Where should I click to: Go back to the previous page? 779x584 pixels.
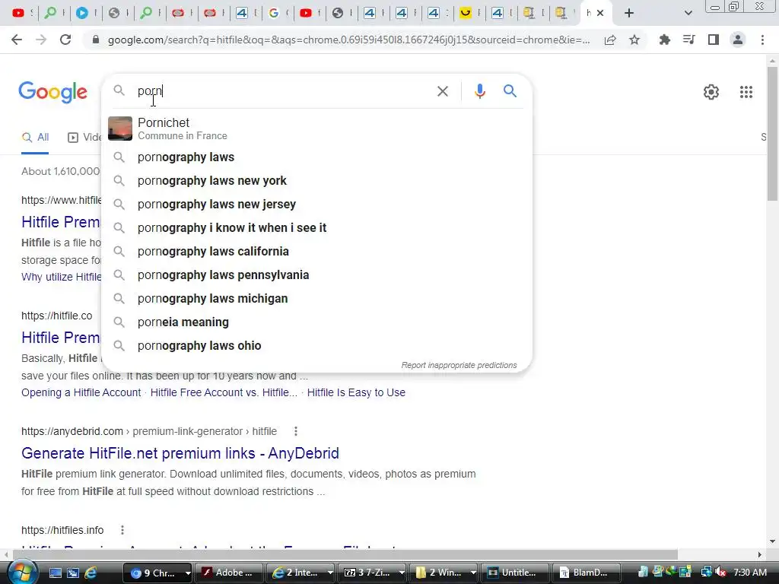(17, 40)
